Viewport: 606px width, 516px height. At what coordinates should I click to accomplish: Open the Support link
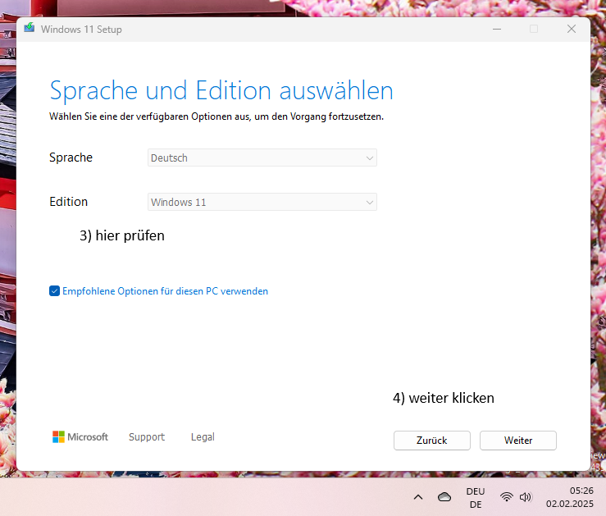[147, 436]
